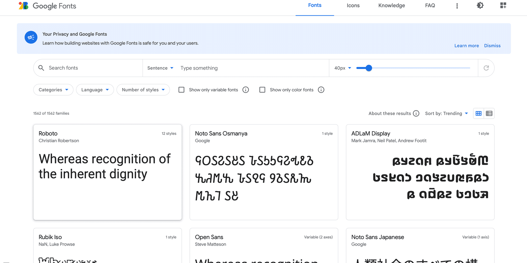Viewport: 527px width, 263px height.
Task: Click the About these results text
Action: coord(390,113)
